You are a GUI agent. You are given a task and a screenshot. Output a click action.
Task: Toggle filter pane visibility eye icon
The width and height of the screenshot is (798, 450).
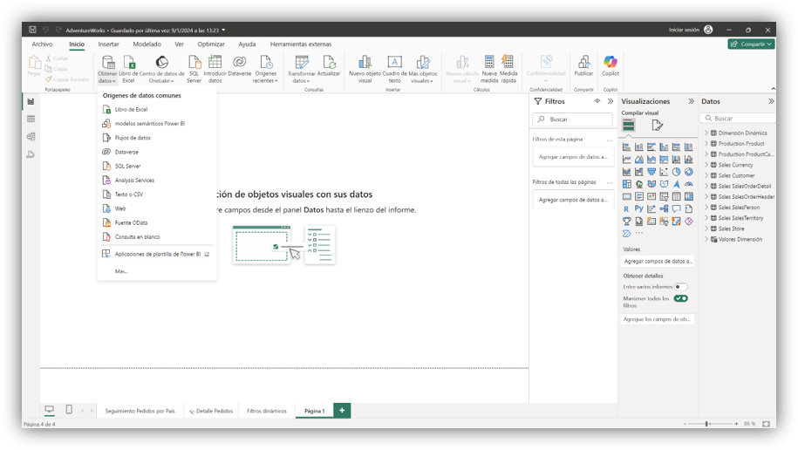597,101
